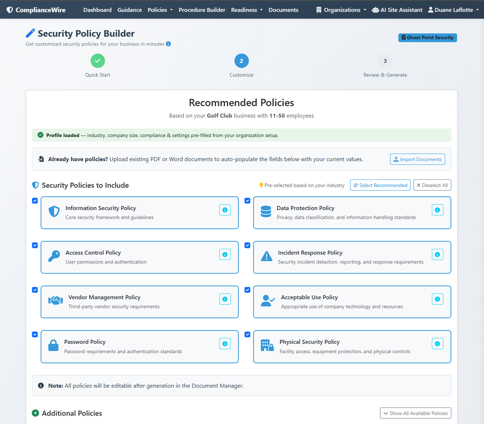The width and height of the screenshot is (484, 424).
Task: Open the Documents menu item
Action: click(x=283, y=10)
